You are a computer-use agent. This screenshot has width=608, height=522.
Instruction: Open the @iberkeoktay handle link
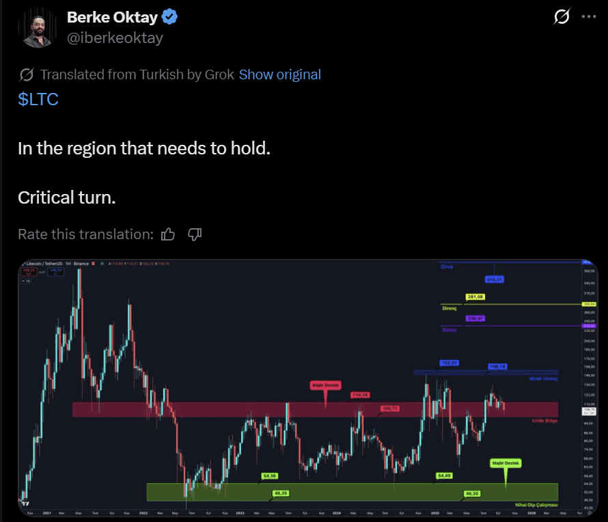coord(115,38)
